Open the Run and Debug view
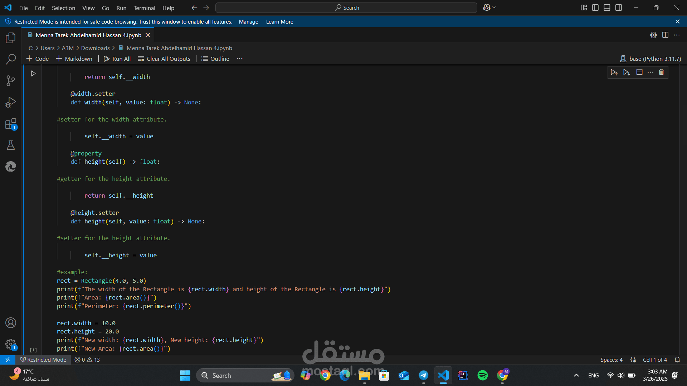 point(11,102)
